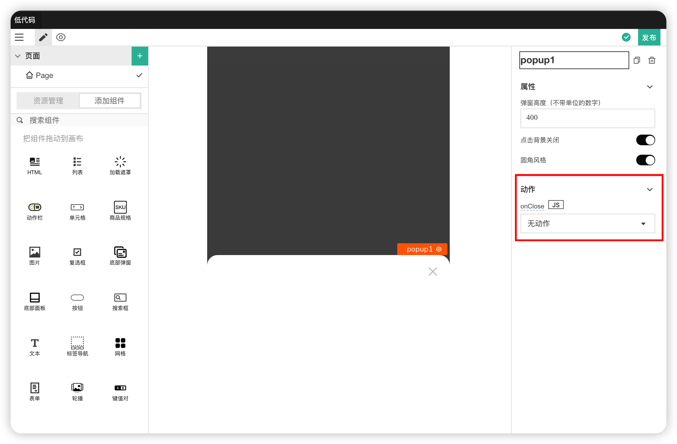This screenshot has height=444, width=677.
Task: Delete popup1 with the trash icon
Action: point(652,60)
